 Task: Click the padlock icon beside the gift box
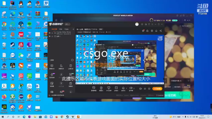click(147, 31)
